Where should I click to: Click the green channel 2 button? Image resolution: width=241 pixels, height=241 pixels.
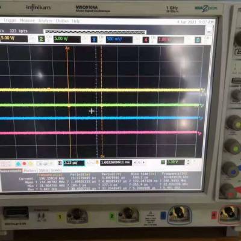41,39
